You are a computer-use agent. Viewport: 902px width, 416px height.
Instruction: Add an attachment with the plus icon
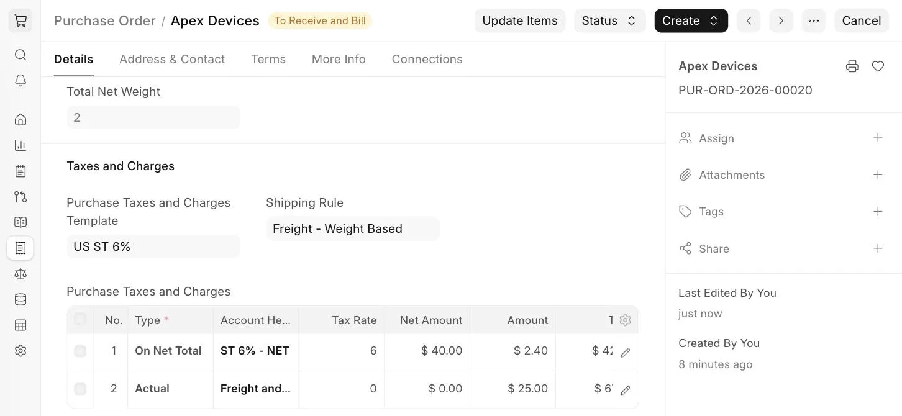878,175
